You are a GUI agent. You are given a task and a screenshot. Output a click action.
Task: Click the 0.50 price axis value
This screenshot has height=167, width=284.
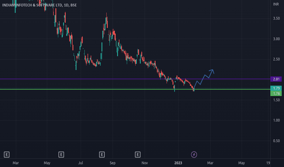[276, 141]
